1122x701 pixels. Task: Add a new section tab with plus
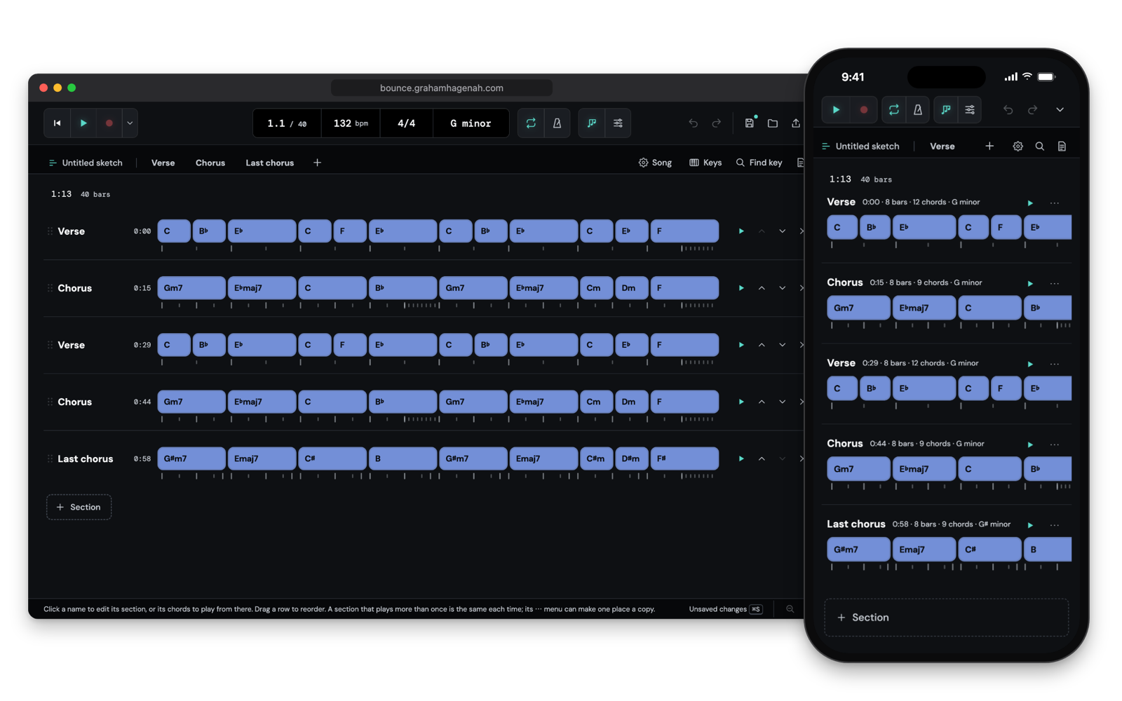pos(317,163)
